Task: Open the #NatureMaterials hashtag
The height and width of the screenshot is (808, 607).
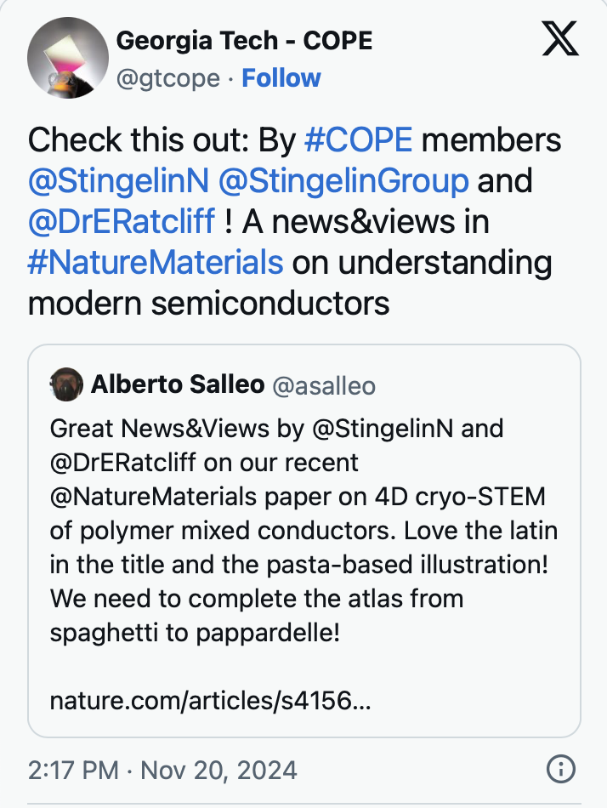Action: point(155,262)
